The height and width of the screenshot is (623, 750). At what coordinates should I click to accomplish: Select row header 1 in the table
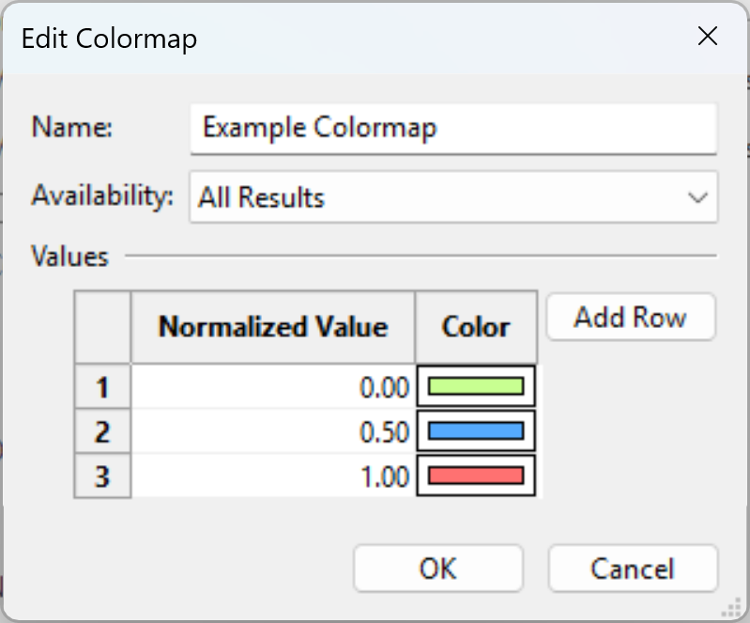click(102, 386)
